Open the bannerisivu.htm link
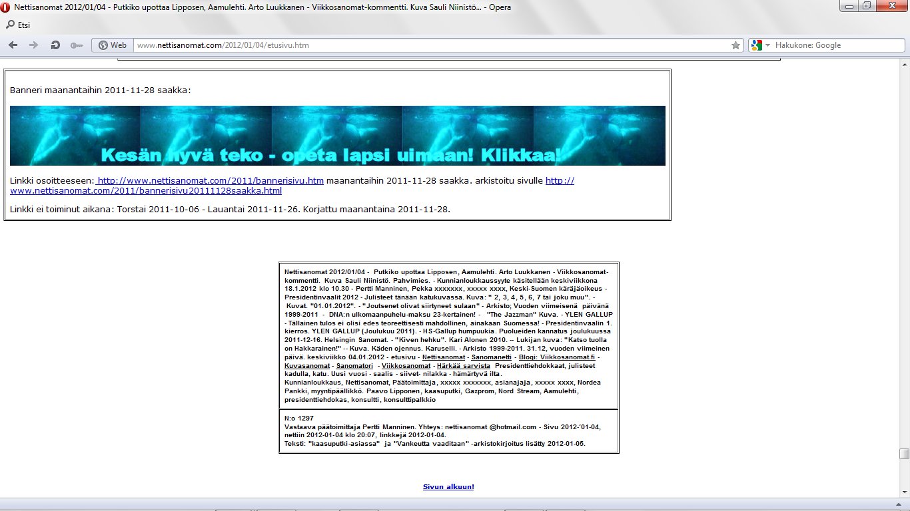Screen dimensions: 910x511 point(211,181)
